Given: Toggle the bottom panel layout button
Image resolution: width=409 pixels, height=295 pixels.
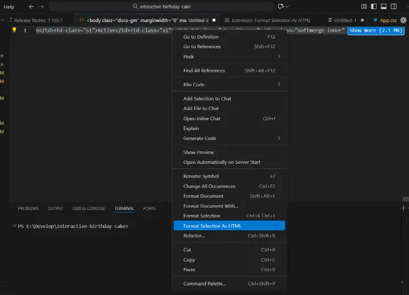Looking at the screenshot, I should coord(384,7).
